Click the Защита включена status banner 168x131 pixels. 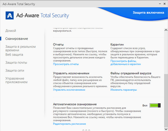tap(148, 13)
